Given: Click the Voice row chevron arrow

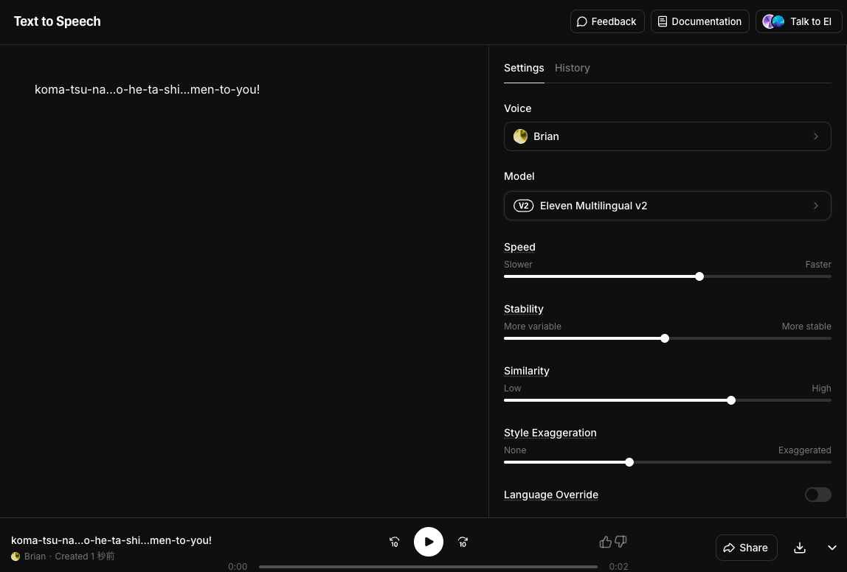Looking at the screenshot, I should [x=816, y=136].
